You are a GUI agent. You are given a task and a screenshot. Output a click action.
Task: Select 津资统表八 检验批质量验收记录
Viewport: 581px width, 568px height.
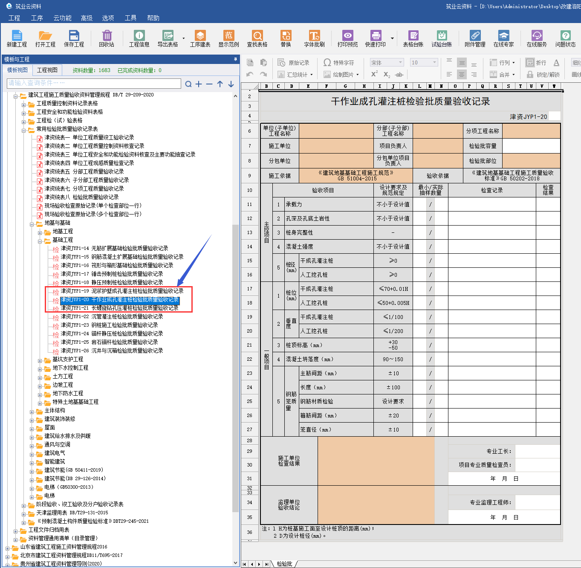click(x=81, y=197)
